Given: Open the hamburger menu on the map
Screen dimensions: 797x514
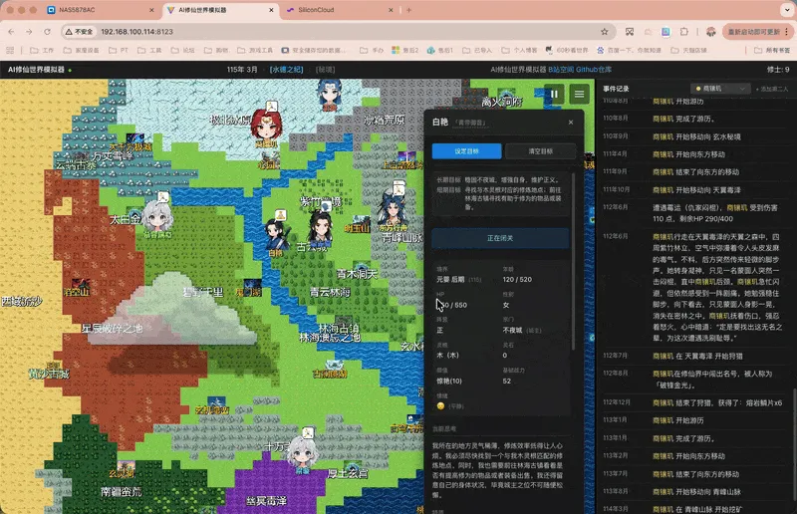Looking at the screenshot, I should (x=579, y=95).
